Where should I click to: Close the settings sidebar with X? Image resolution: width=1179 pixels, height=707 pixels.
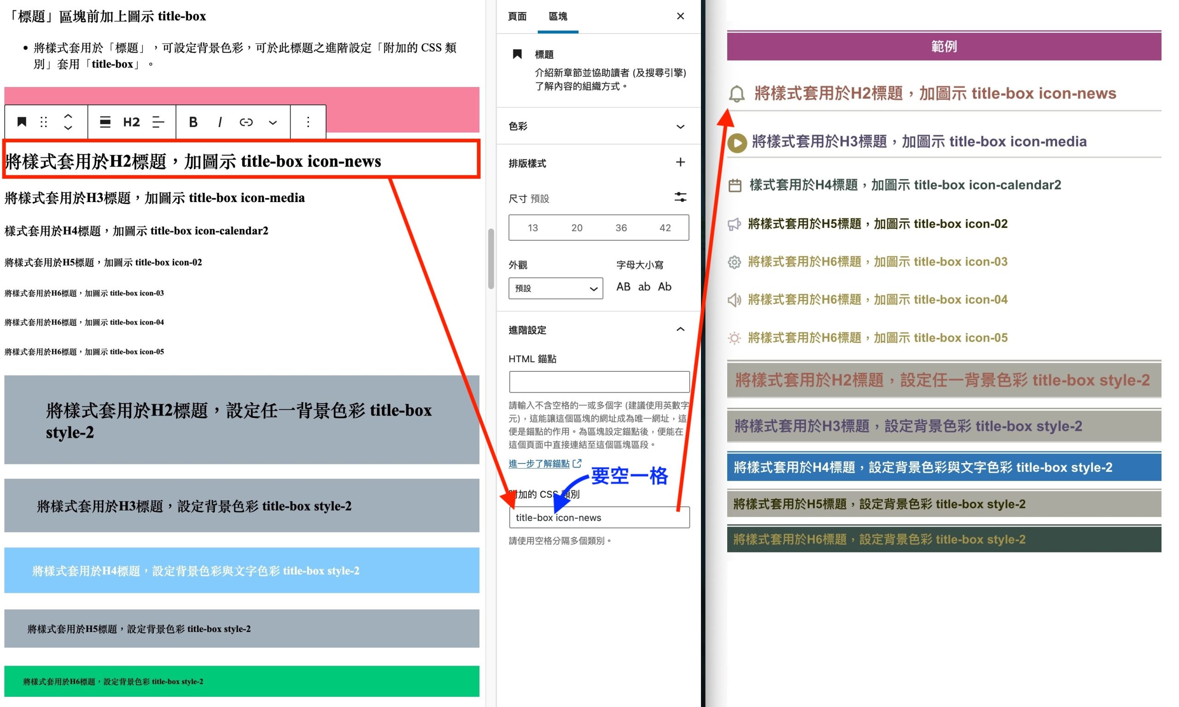click(x=681, y=16)
